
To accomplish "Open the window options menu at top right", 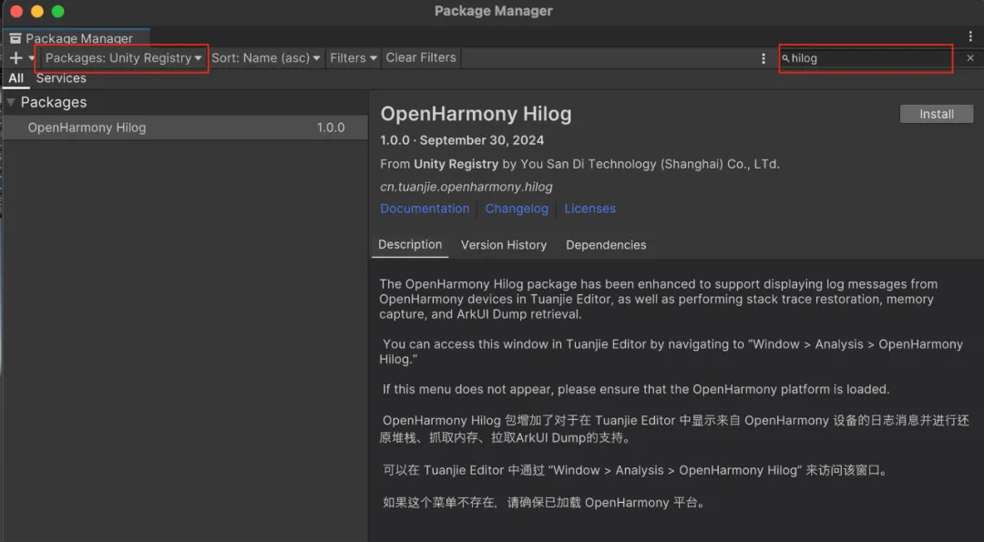I will tap(970, 36).
